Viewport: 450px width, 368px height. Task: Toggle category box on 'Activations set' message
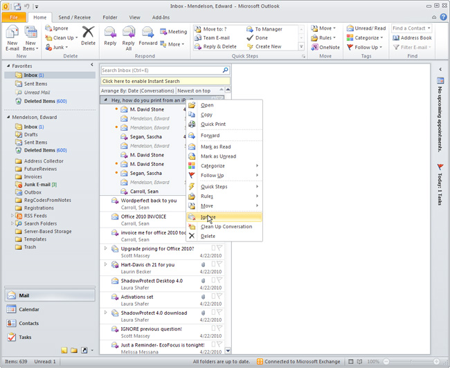pyautogui.click(x=213, y=296)
